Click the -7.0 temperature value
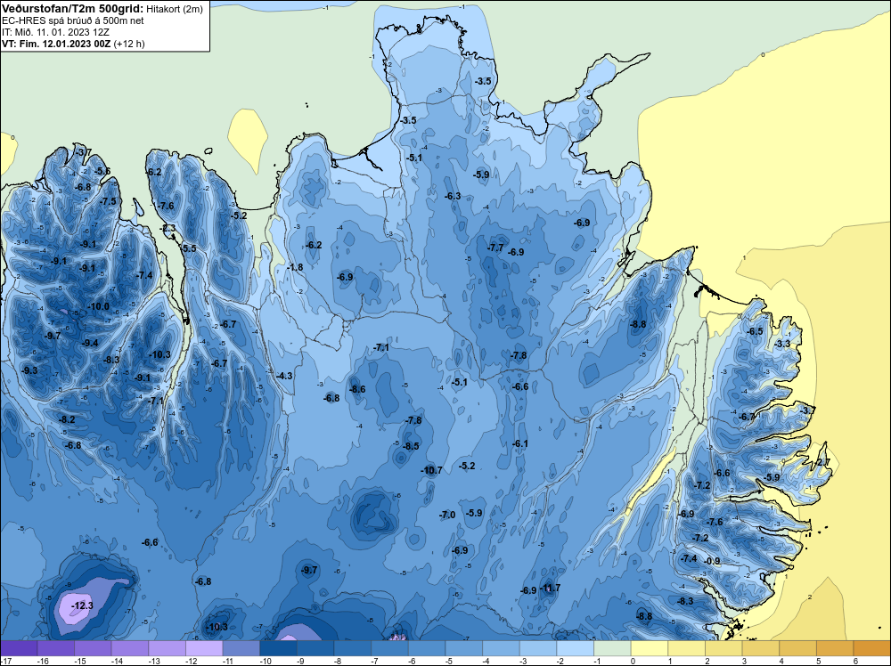 (x=447, y=515)
